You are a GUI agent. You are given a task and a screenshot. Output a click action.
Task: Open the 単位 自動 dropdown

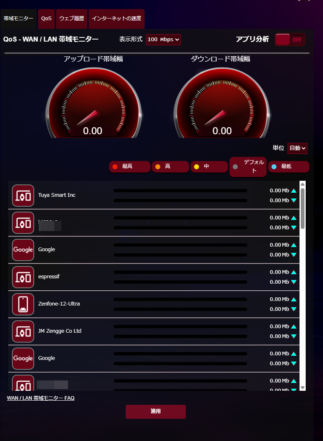(297, 148)
